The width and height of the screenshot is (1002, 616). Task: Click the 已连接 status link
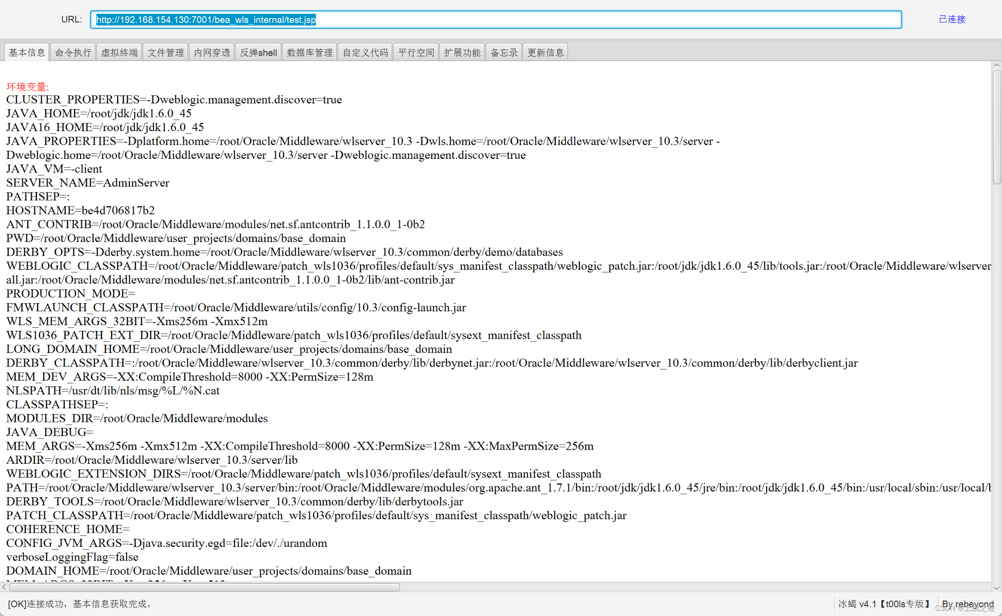pos(952,19)
